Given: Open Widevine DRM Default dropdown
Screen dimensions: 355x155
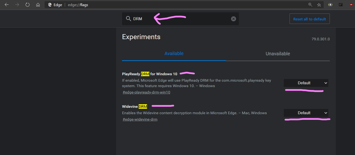Looking at the screenshot, I should [306, 113].
